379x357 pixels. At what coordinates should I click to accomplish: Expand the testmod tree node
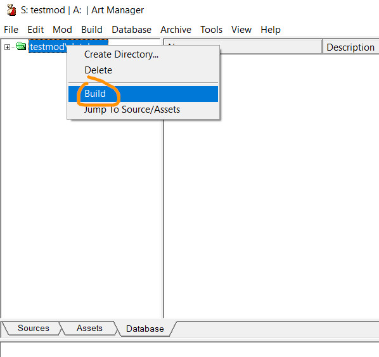[x=7, y=47]
